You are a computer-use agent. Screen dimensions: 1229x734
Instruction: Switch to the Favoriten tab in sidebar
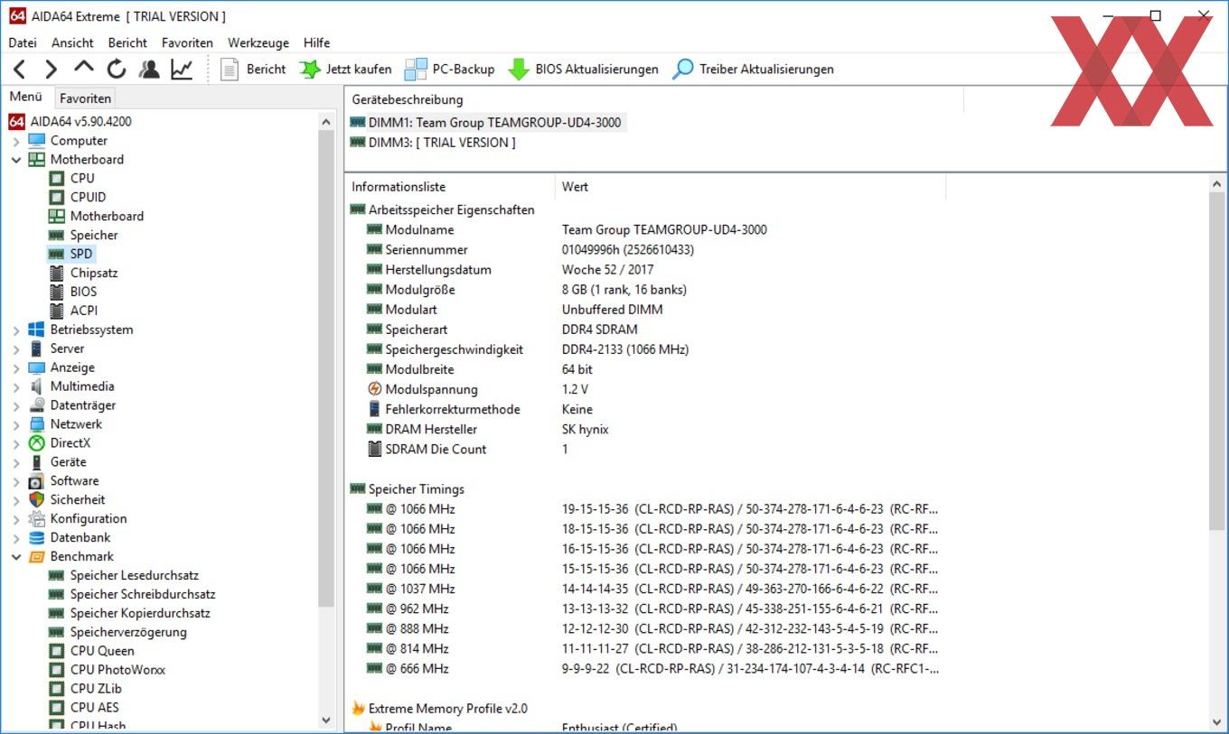point(85,98)
